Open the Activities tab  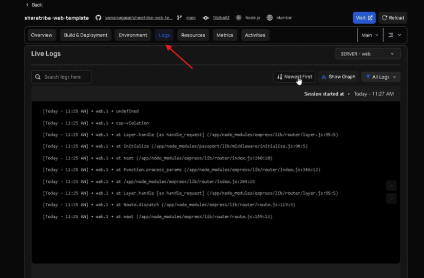[x=255, y=35]
